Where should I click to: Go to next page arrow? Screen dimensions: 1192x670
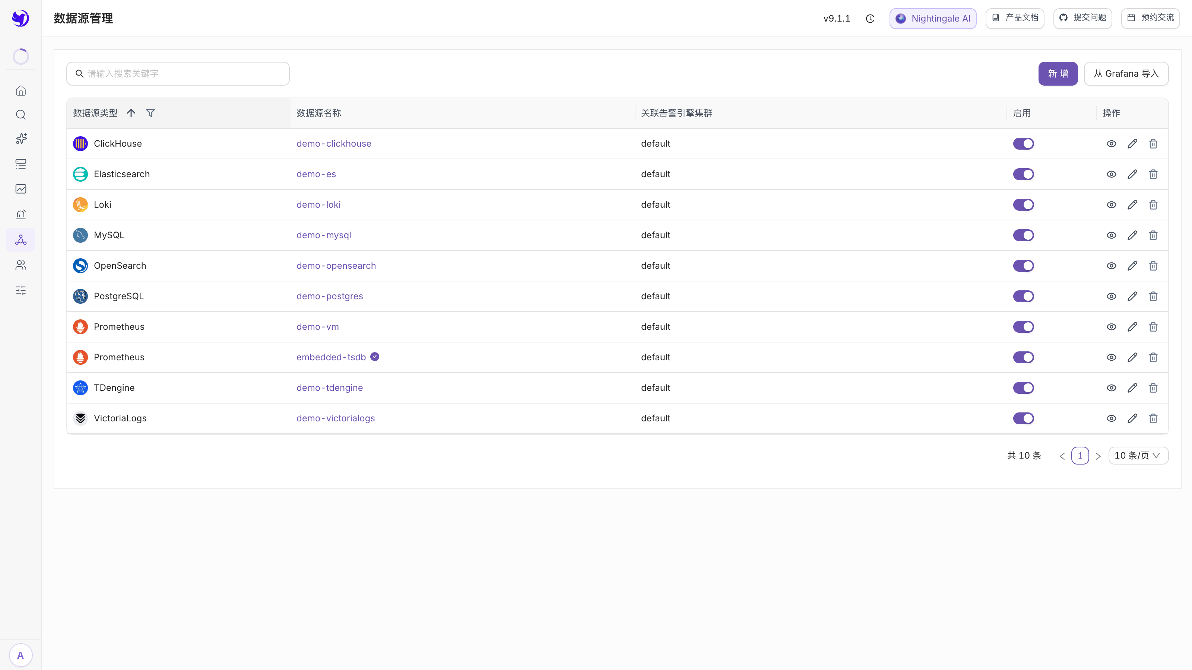click(x=1098, y=456)
